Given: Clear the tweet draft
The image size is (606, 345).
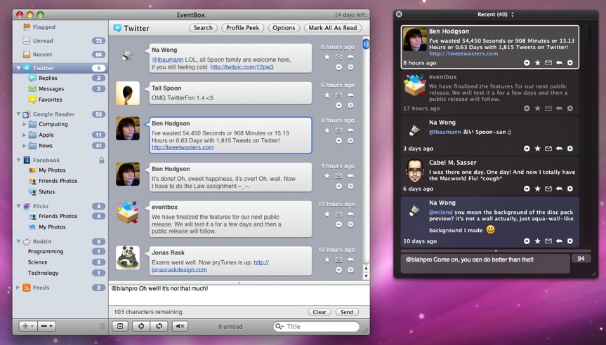Looking at the screenshot, I should [x=320, y=312].
